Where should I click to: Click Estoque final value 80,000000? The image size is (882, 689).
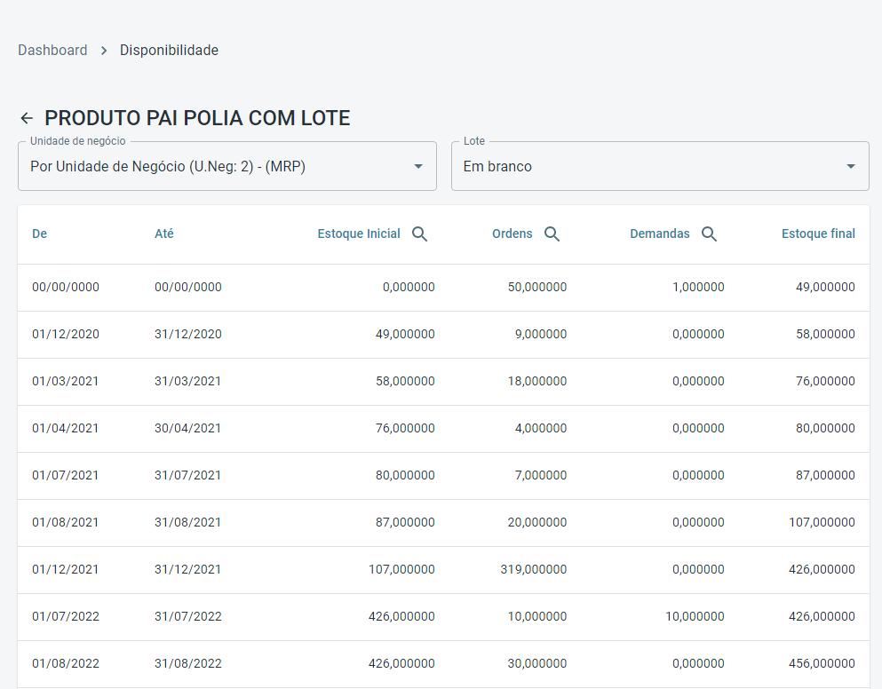coord(825,429)
